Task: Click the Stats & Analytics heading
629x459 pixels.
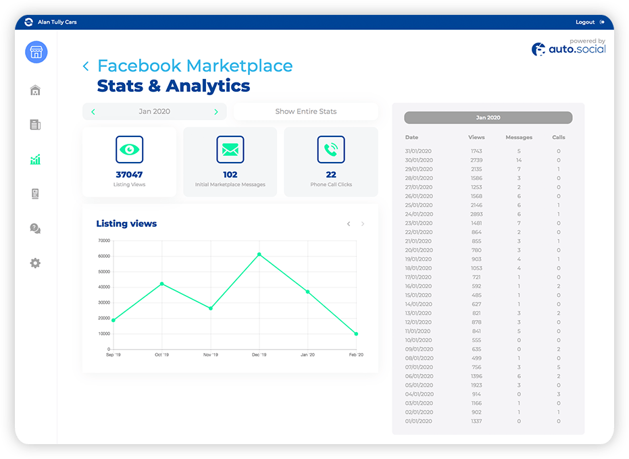Action: [173, 86]
